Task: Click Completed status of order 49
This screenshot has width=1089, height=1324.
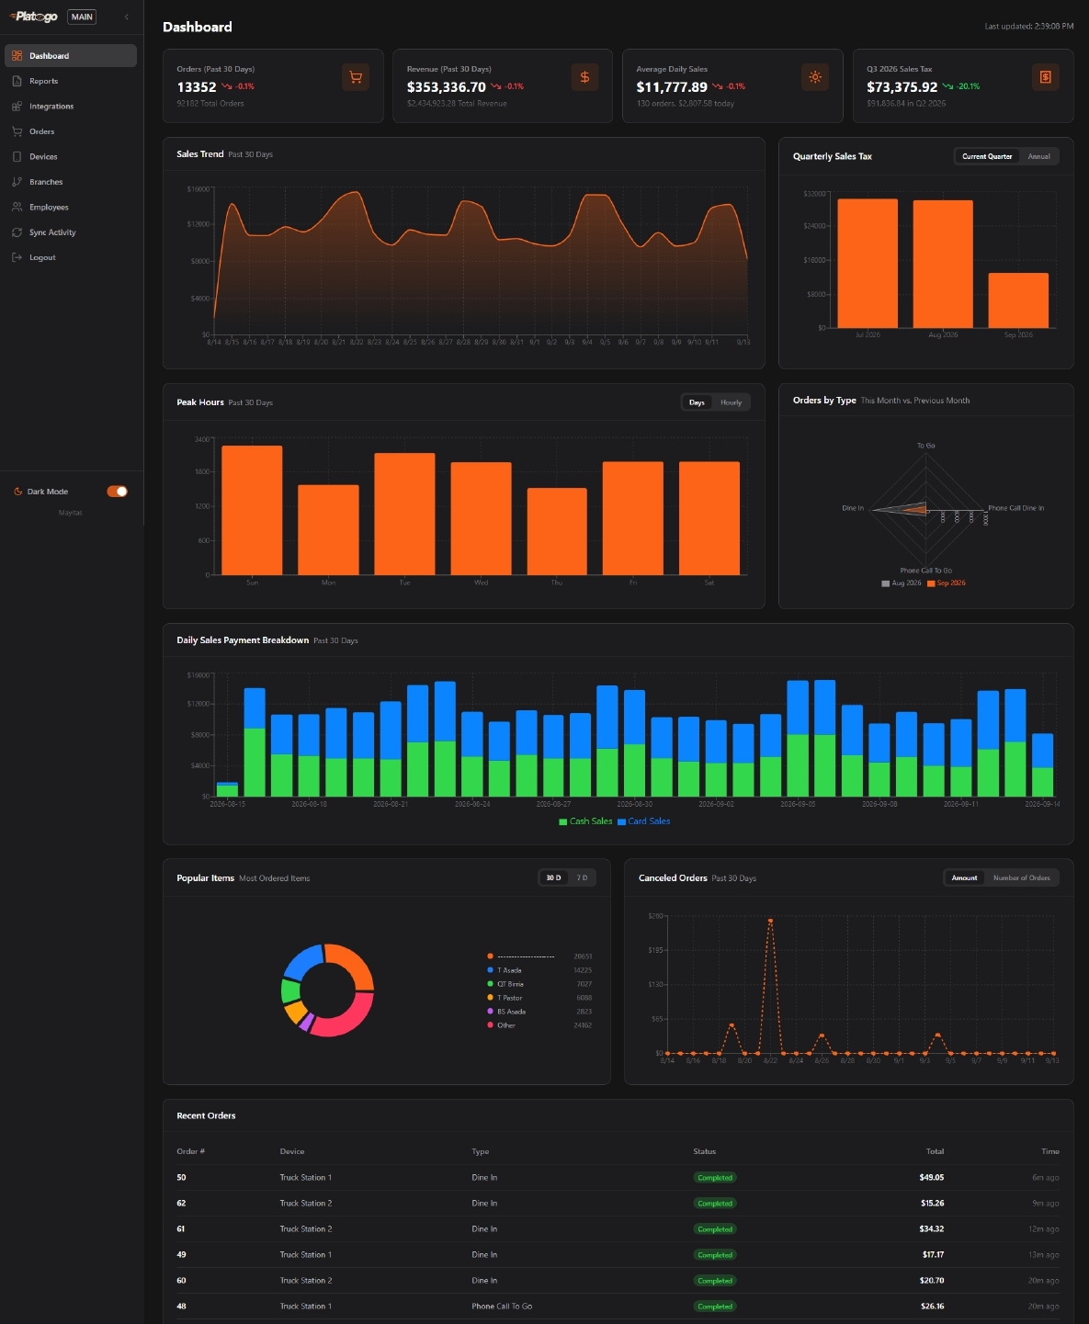Action: click(715, 1255)
